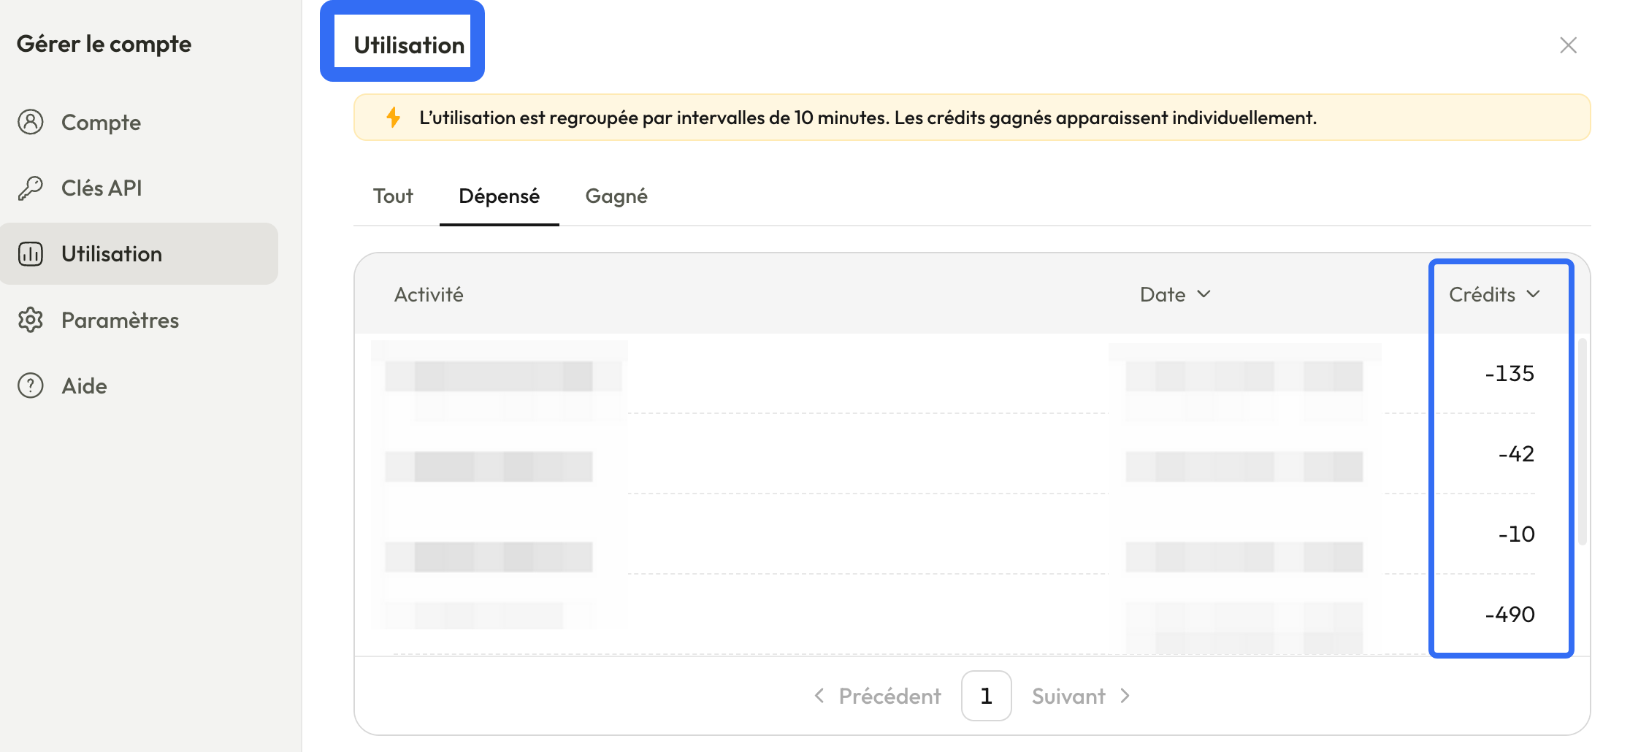Open the Clés API section
Screen dimensions: 1630x752
point(139,188)
